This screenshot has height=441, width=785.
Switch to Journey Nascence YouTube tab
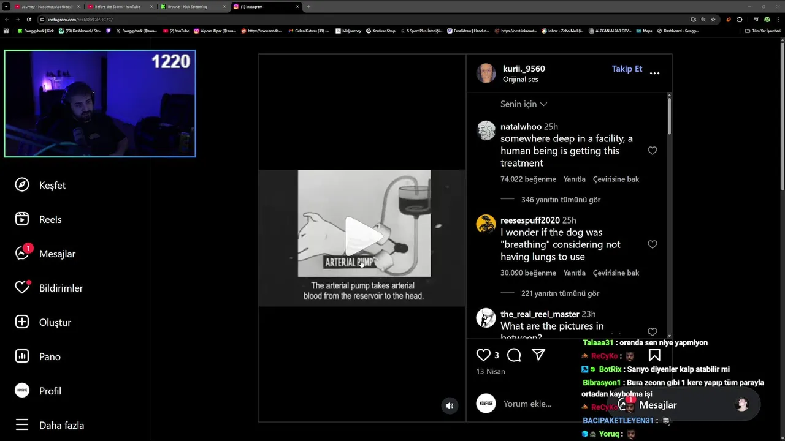[x=47, y=7]
